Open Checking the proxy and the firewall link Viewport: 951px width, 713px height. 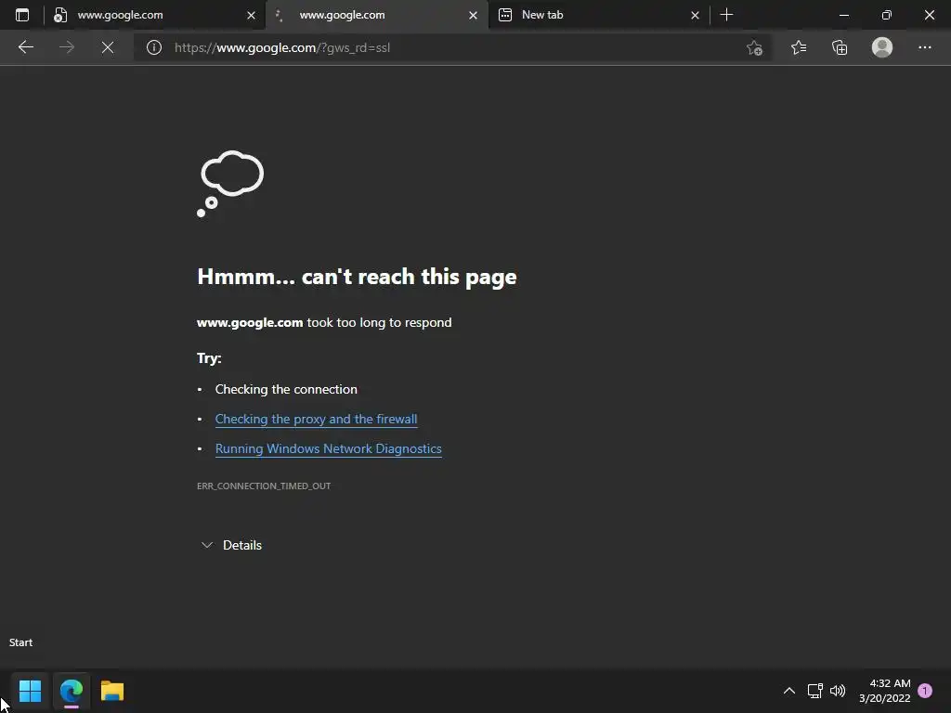[316, 419]
